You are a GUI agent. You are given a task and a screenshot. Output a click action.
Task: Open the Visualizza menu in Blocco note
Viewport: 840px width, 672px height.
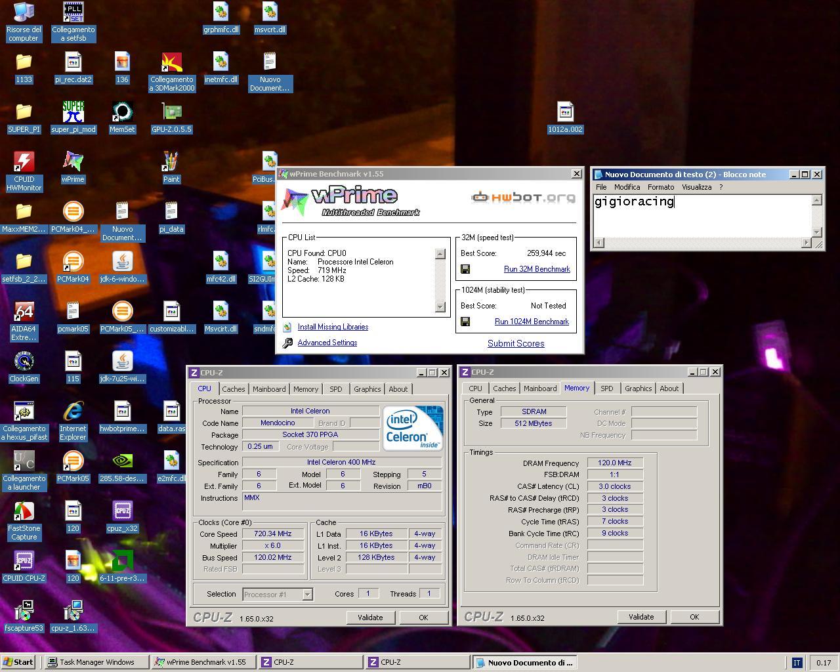pyautogui.click(x=697, y=187)
